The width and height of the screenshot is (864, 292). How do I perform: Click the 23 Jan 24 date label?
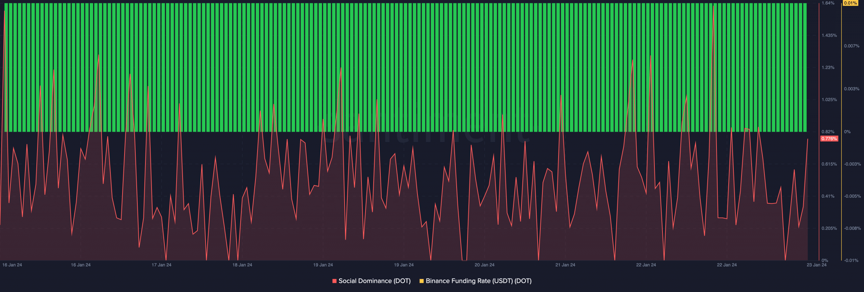pyautogui.click(x=817, y=265)
